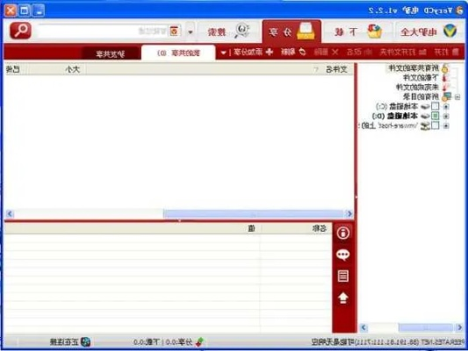
Task: Select 未完成的文件 in the tree
Action: pos(417,87)
